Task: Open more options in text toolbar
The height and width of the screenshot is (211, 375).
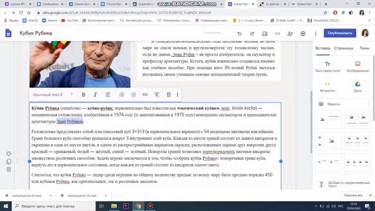Action: point(178,95)
